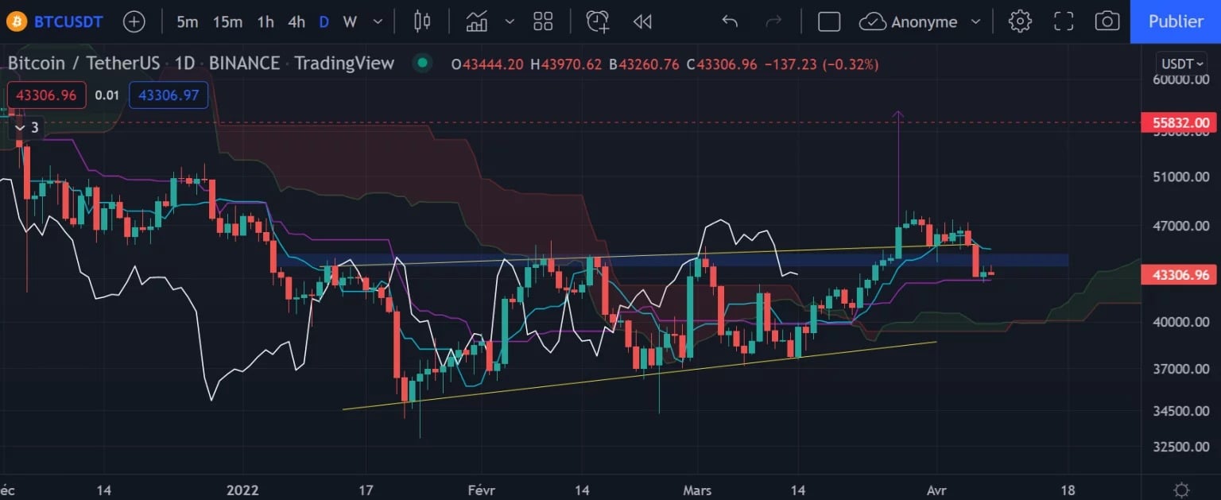Switch to the 5m timeframe
This screenshot has width=1221, height=500.
point(187,21)
